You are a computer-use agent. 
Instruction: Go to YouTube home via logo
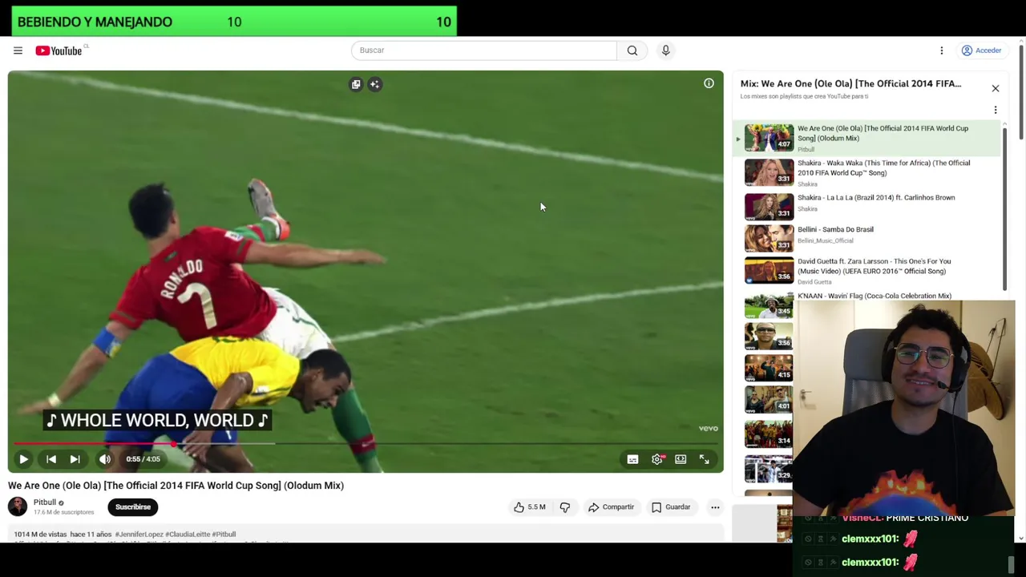pos(59,50)
